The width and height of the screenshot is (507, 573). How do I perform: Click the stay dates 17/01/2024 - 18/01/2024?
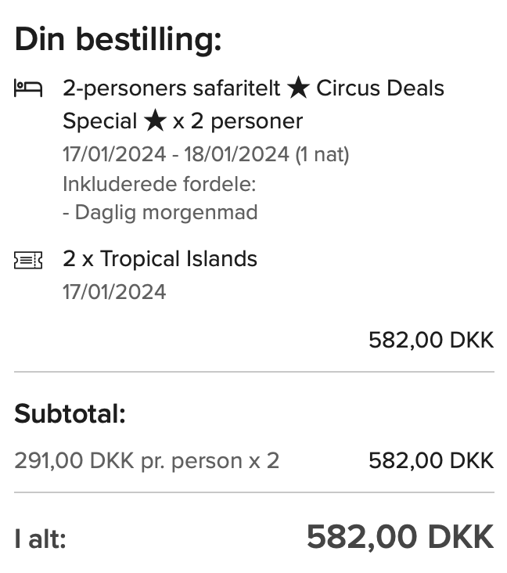click(x=176, y=154)
